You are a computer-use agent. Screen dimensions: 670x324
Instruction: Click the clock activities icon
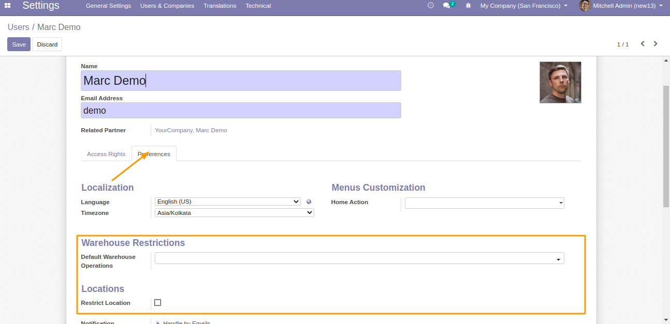pos(430,6)
